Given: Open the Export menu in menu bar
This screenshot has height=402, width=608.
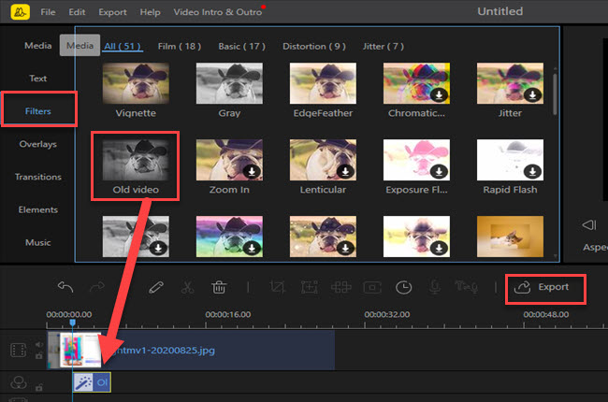Looking at the screenshot, I should coord(112,12).
